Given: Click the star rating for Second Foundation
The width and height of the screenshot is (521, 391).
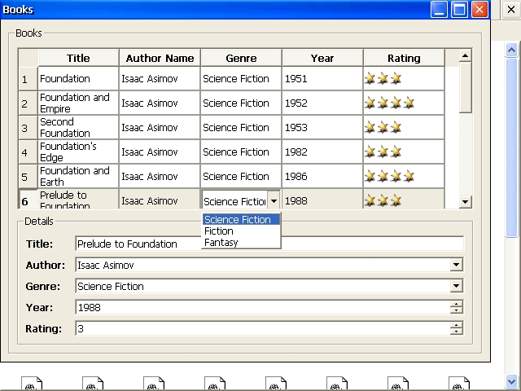Looking at the screenshot, I should pyautogui.click(x=383, y=128).
